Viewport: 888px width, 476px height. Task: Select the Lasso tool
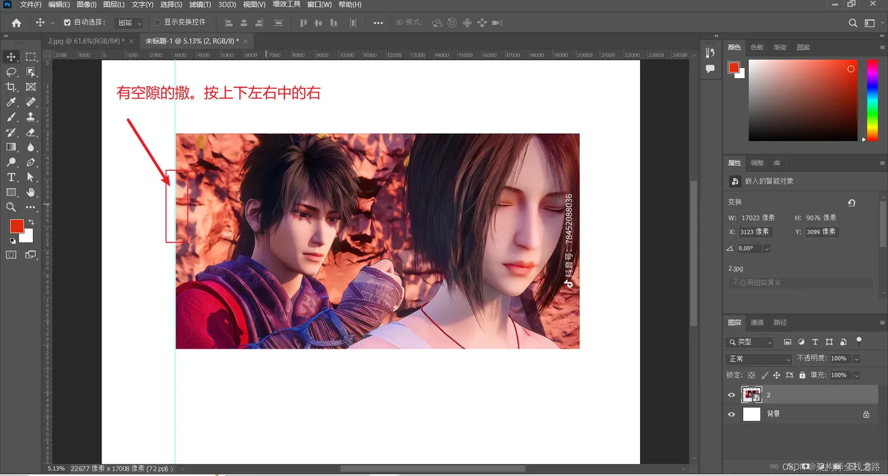pyautogui.click(x=11, y=72)
